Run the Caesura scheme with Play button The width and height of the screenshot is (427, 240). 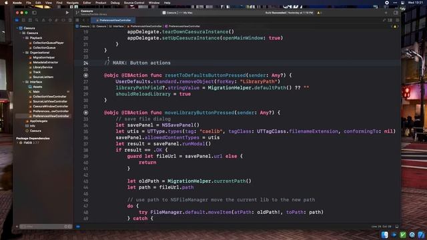pos(67,13)
